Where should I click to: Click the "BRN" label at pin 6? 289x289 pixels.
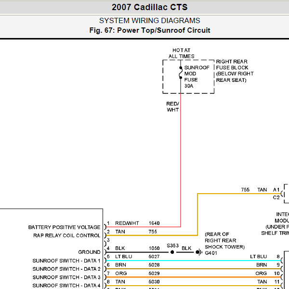(x=120, y=265)
